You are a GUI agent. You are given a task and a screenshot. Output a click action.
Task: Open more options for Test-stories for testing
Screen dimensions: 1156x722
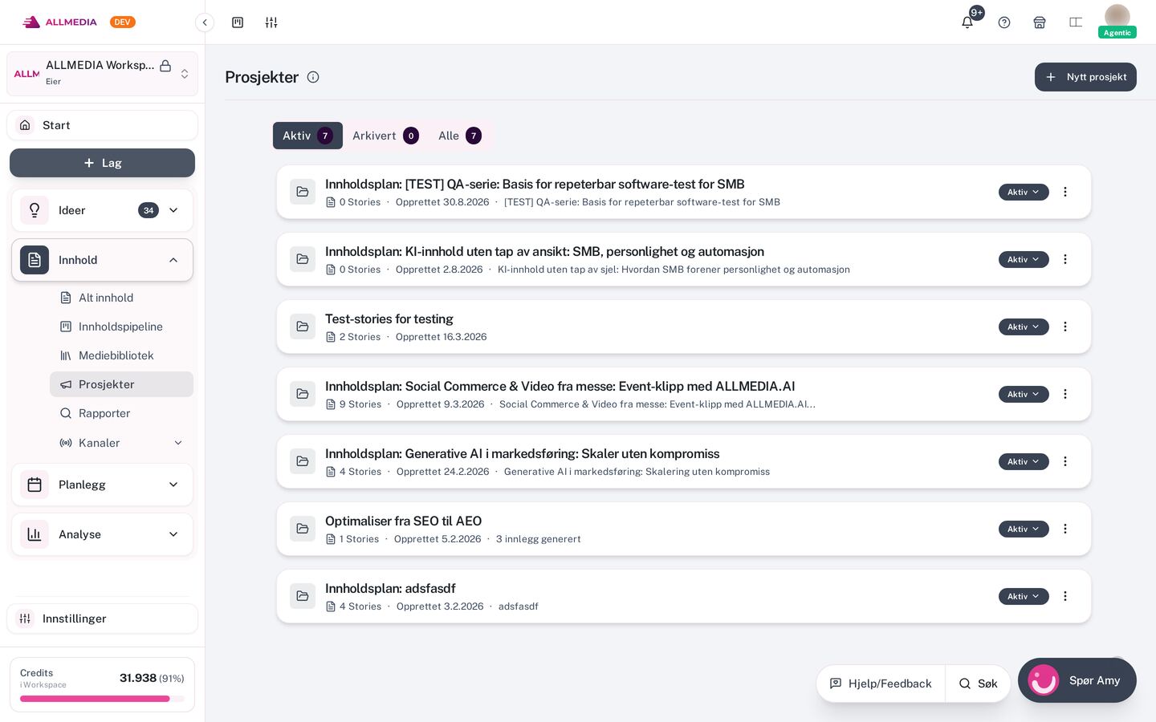(x=1065, y=327)
